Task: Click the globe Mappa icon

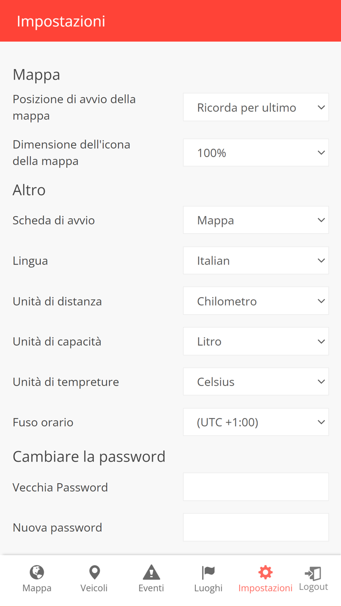Action: pyautogui.click(x=37, y=572)
